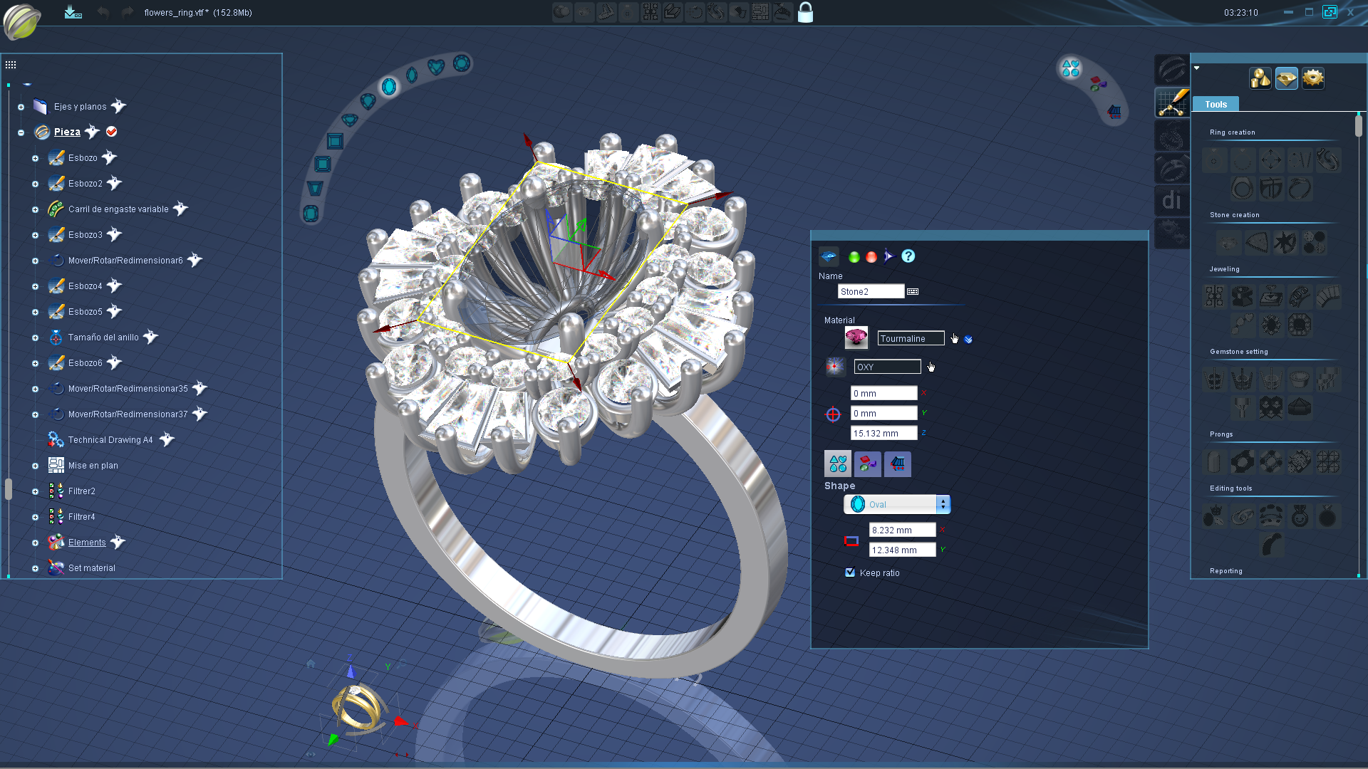
Task: Toggle the Keep ratio checkbox
Action: coord(850,572)
